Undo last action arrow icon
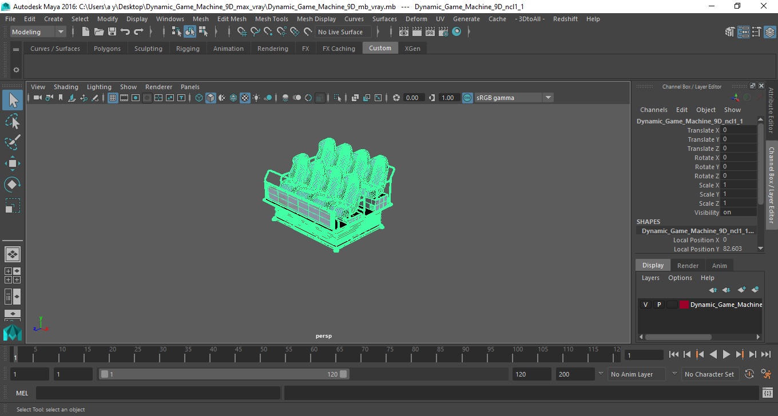The width and height of the screenshot is (778, 416). (x=125, y=32)
